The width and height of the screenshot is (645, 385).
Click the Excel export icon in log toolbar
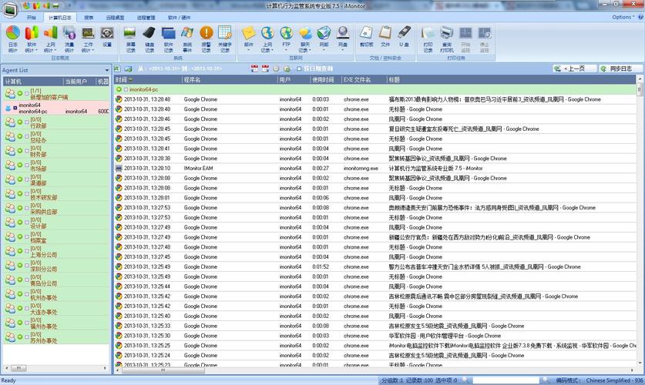click(118, 69)
